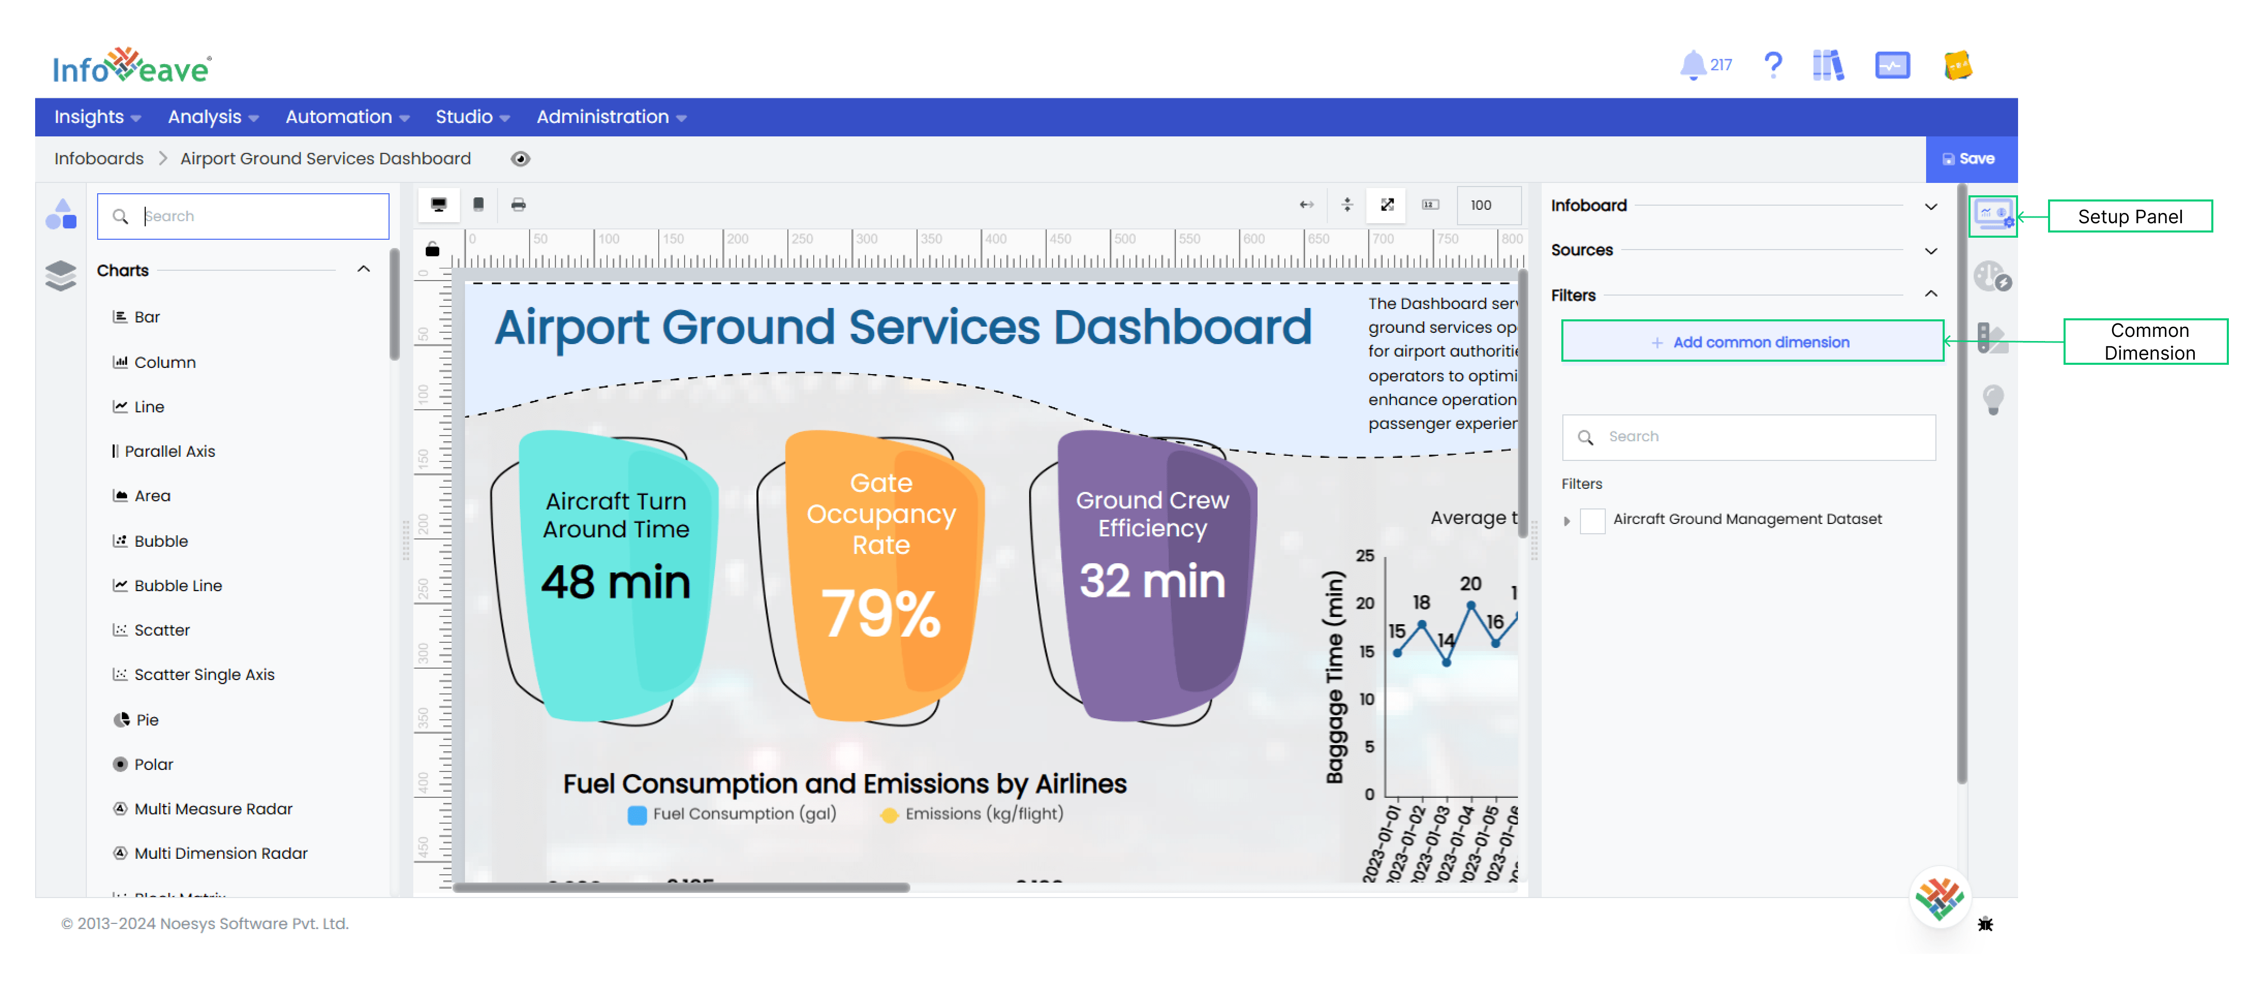Select the Column chart type
This screenshot has width=2264, height=989.
[x=154, y=362]
